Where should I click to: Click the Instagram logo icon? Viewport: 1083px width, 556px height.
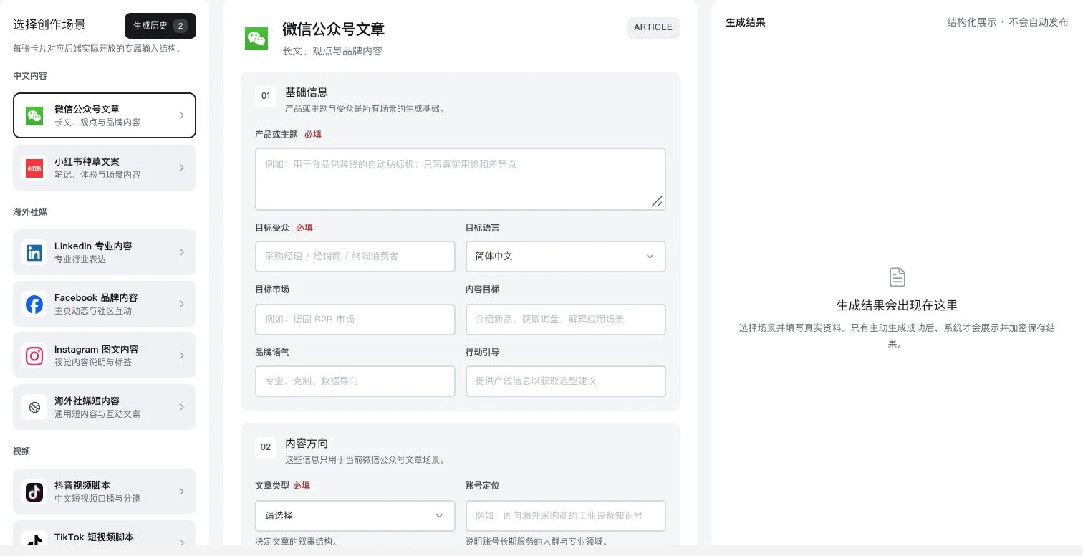pyautogui.click(x=34, y=355)
